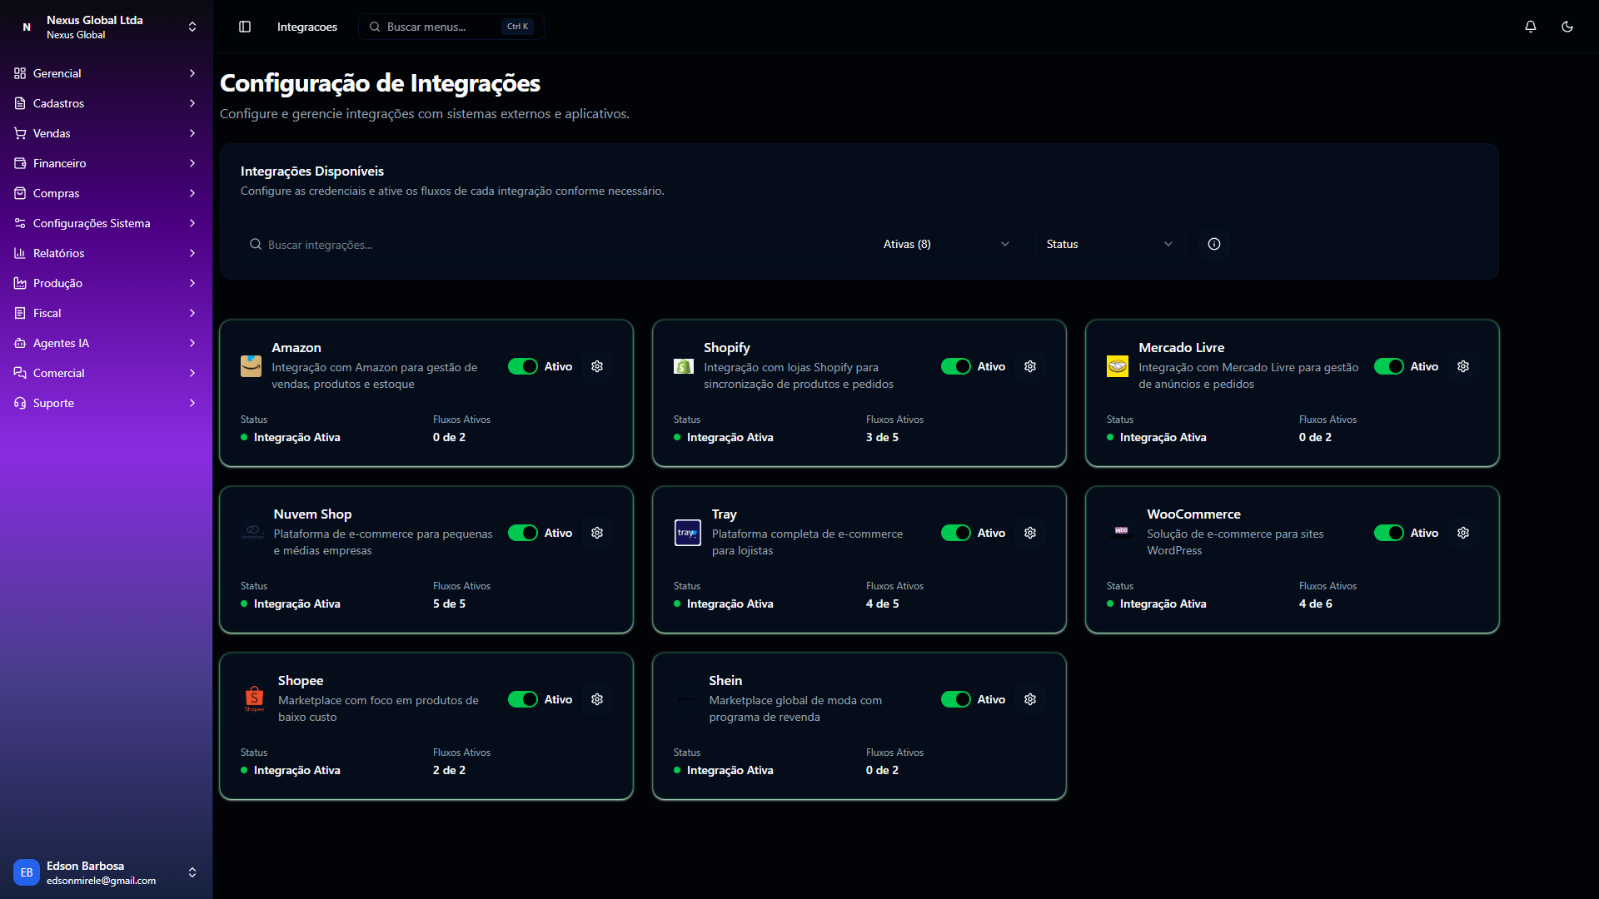Open the Suporte menu entry
This screenshot has height=899, width=1599.
(107, 403)
